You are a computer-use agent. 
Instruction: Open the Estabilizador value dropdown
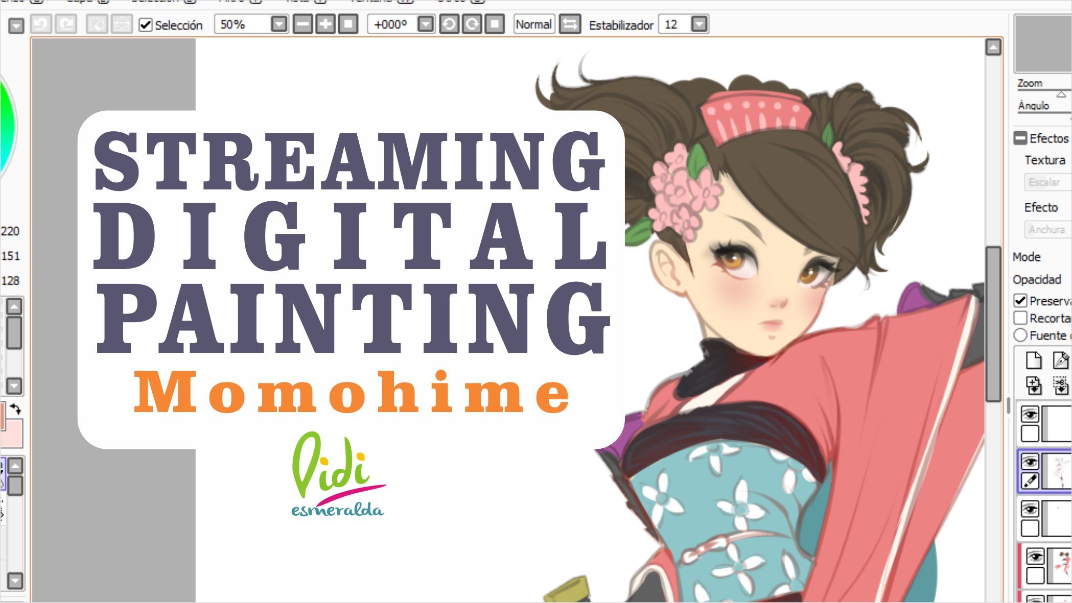pos(700,24)
